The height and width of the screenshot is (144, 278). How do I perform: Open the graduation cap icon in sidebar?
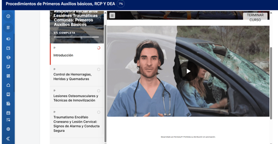click(x=8, y=57)
